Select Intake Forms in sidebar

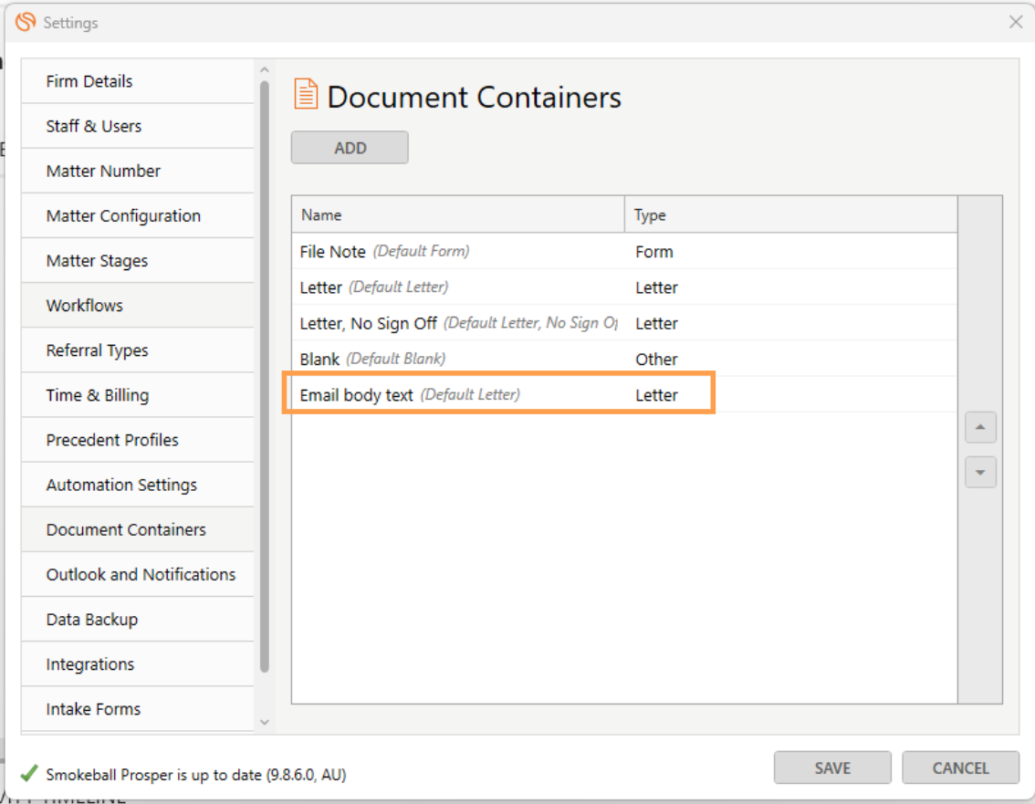tap(137, 710)
